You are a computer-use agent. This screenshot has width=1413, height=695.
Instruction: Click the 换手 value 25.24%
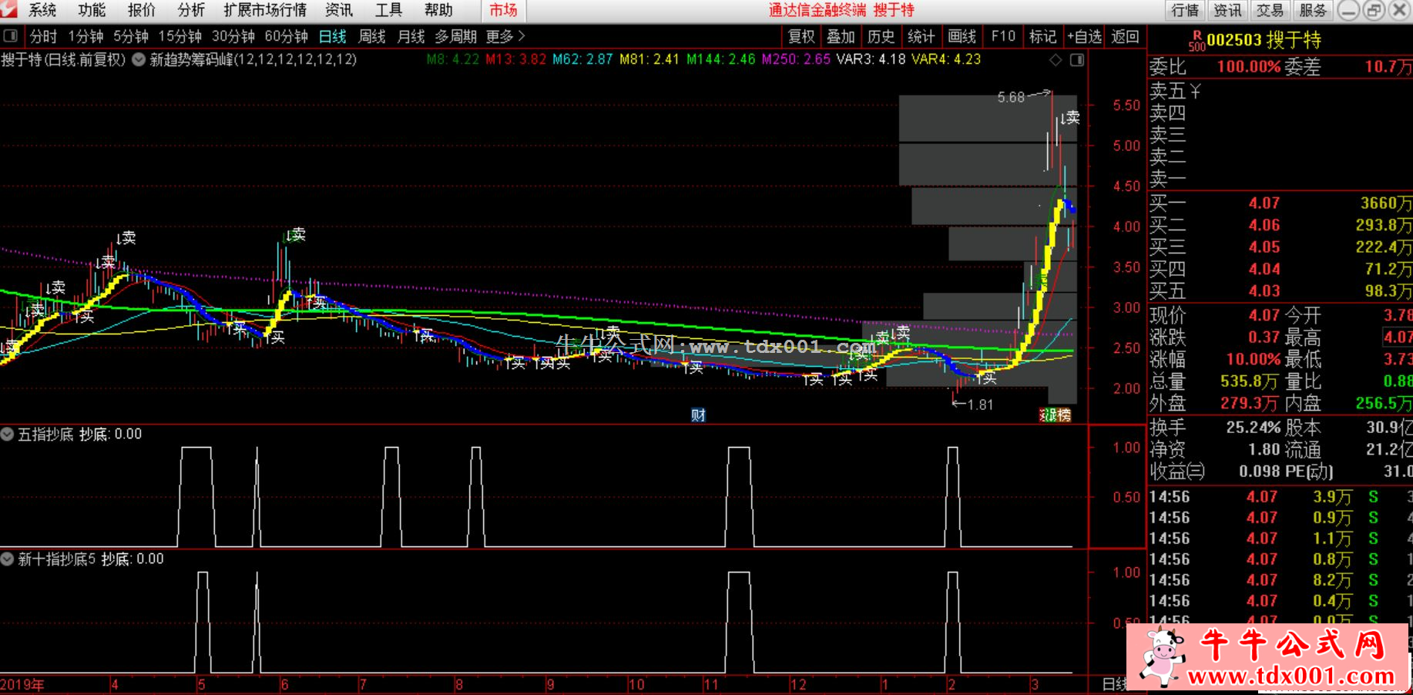click(x=1254, y=427)
